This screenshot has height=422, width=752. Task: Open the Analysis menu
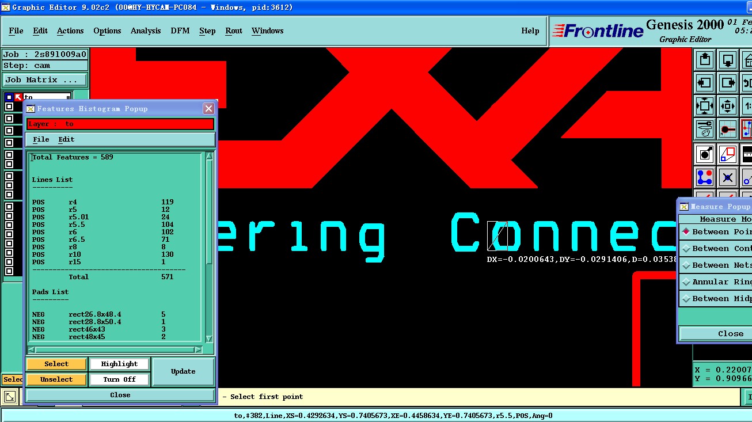click(146, 31)
